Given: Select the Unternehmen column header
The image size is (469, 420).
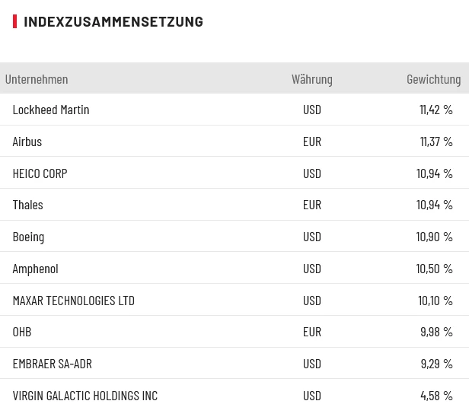Looking at the screenshot, I should (37, 79).
